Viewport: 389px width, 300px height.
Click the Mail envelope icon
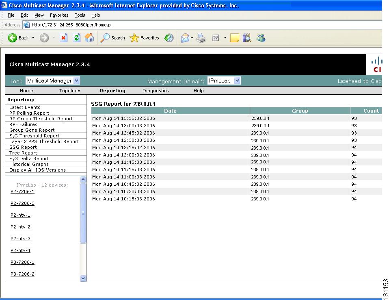point(185,38)
